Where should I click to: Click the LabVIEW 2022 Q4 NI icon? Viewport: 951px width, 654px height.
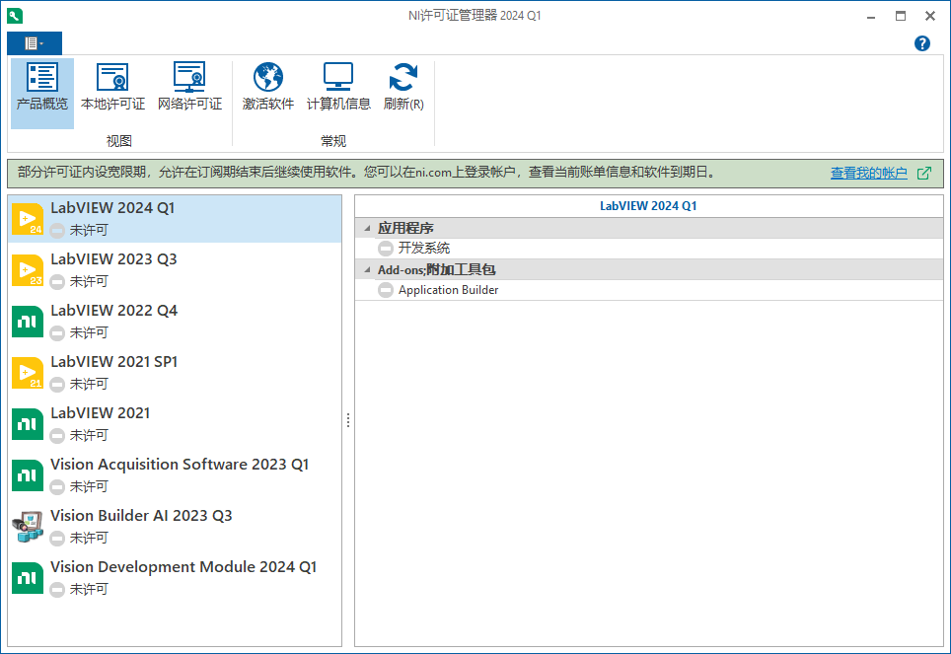28,322
